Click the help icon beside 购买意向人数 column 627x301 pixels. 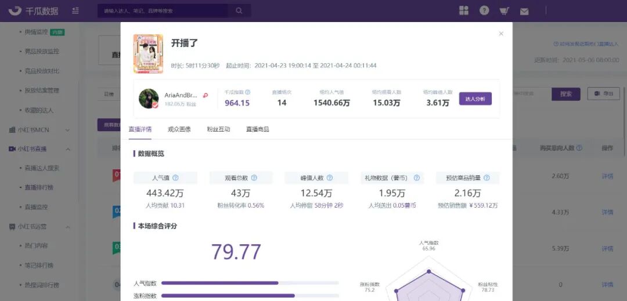tap(579, 148)
